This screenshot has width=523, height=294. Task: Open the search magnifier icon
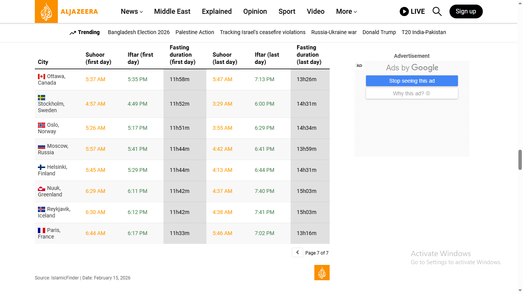(437, 11)
